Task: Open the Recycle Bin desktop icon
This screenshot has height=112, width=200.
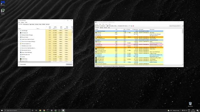Action: click(x=190, y=104)
